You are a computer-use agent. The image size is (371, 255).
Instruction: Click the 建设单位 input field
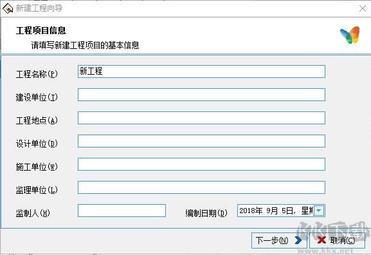coord(201,95)
